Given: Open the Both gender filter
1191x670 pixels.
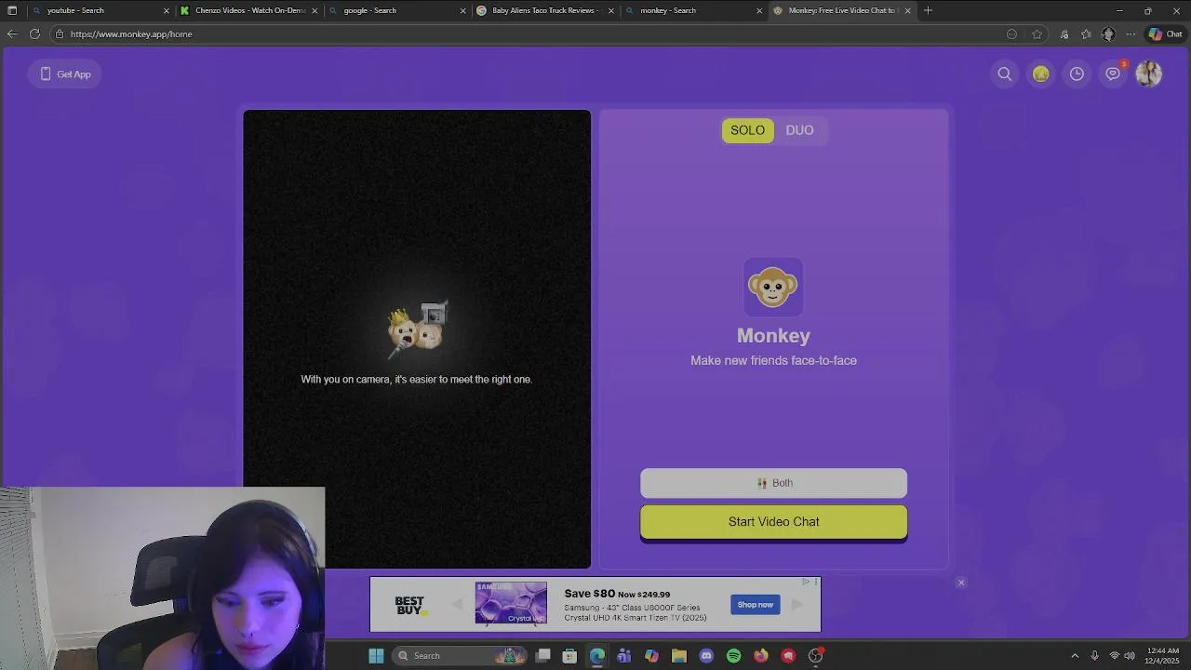Looking at the screenshot, I should tap(773, 483).
